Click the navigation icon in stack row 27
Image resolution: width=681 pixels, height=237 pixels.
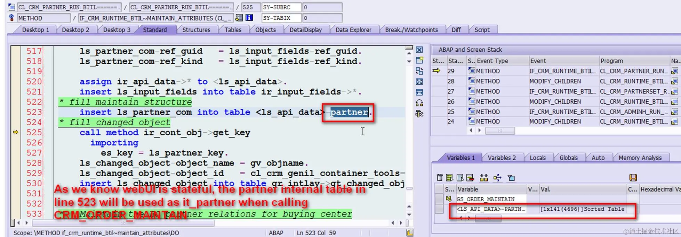(x=675, y=91)
